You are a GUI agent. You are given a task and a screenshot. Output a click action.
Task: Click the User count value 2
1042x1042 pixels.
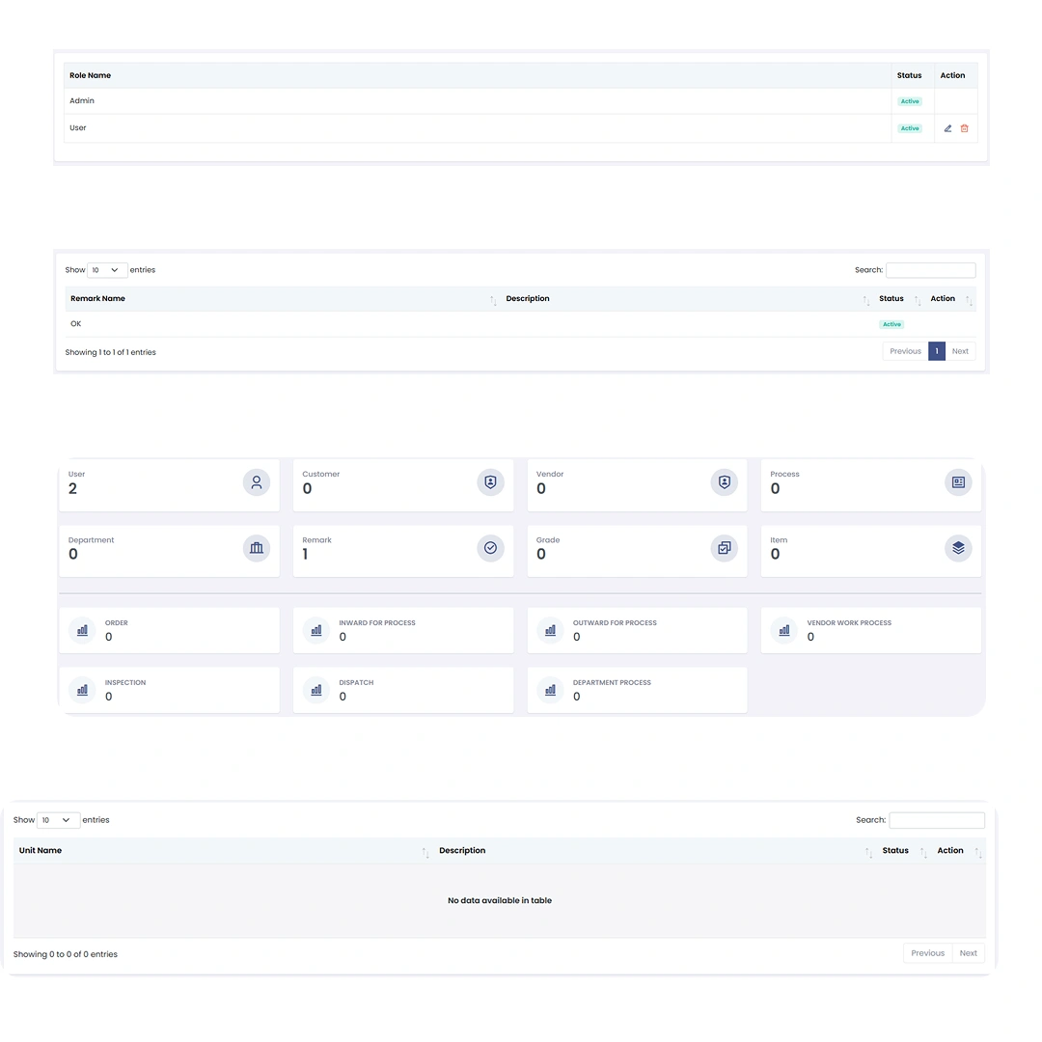[x=72, y=488]
